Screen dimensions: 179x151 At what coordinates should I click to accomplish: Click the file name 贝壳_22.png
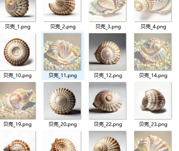108,124
